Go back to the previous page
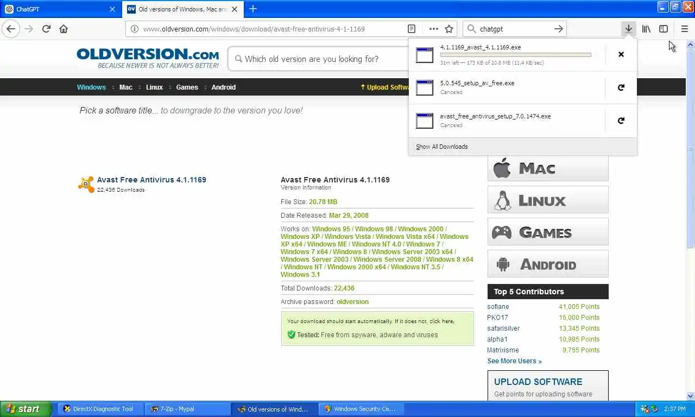This screenshot has height=417, width=695. click(x=11, y=29)
